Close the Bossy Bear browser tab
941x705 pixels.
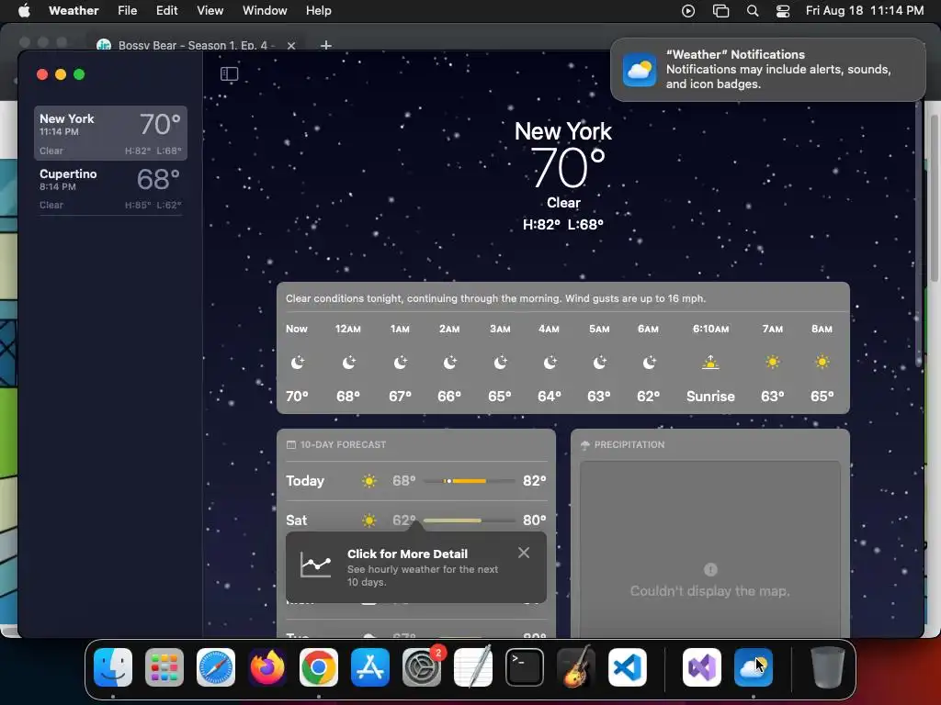point(291,46)
